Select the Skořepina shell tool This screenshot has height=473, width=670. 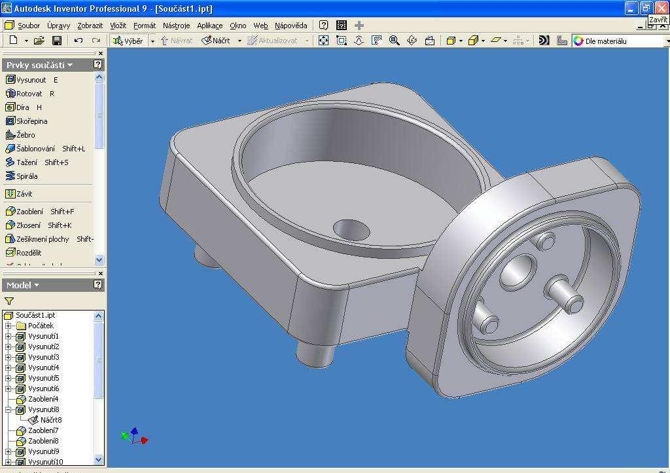tap(26, 121)
